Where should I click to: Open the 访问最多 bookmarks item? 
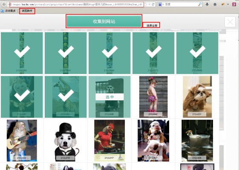(9, 11)
